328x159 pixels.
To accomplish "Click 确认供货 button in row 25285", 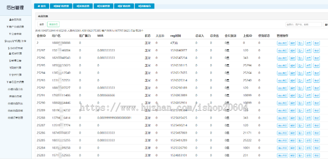I will point(282,141).
